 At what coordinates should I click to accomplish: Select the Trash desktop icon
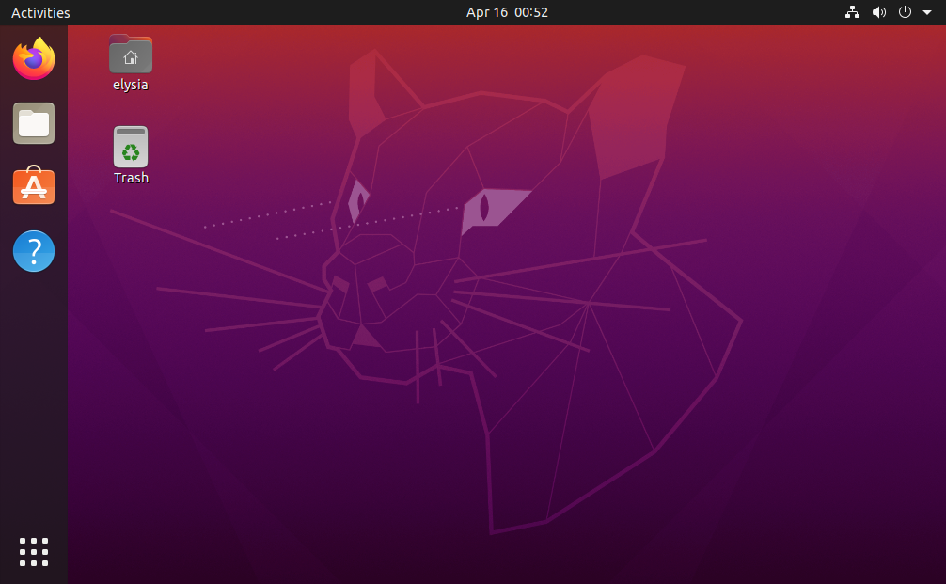click(131, 147)
